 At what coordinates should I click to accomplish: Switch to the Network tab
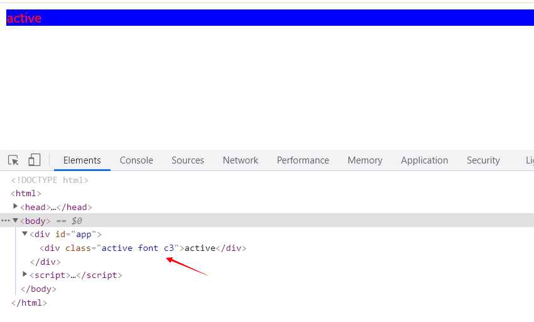[x=241, y=160]
